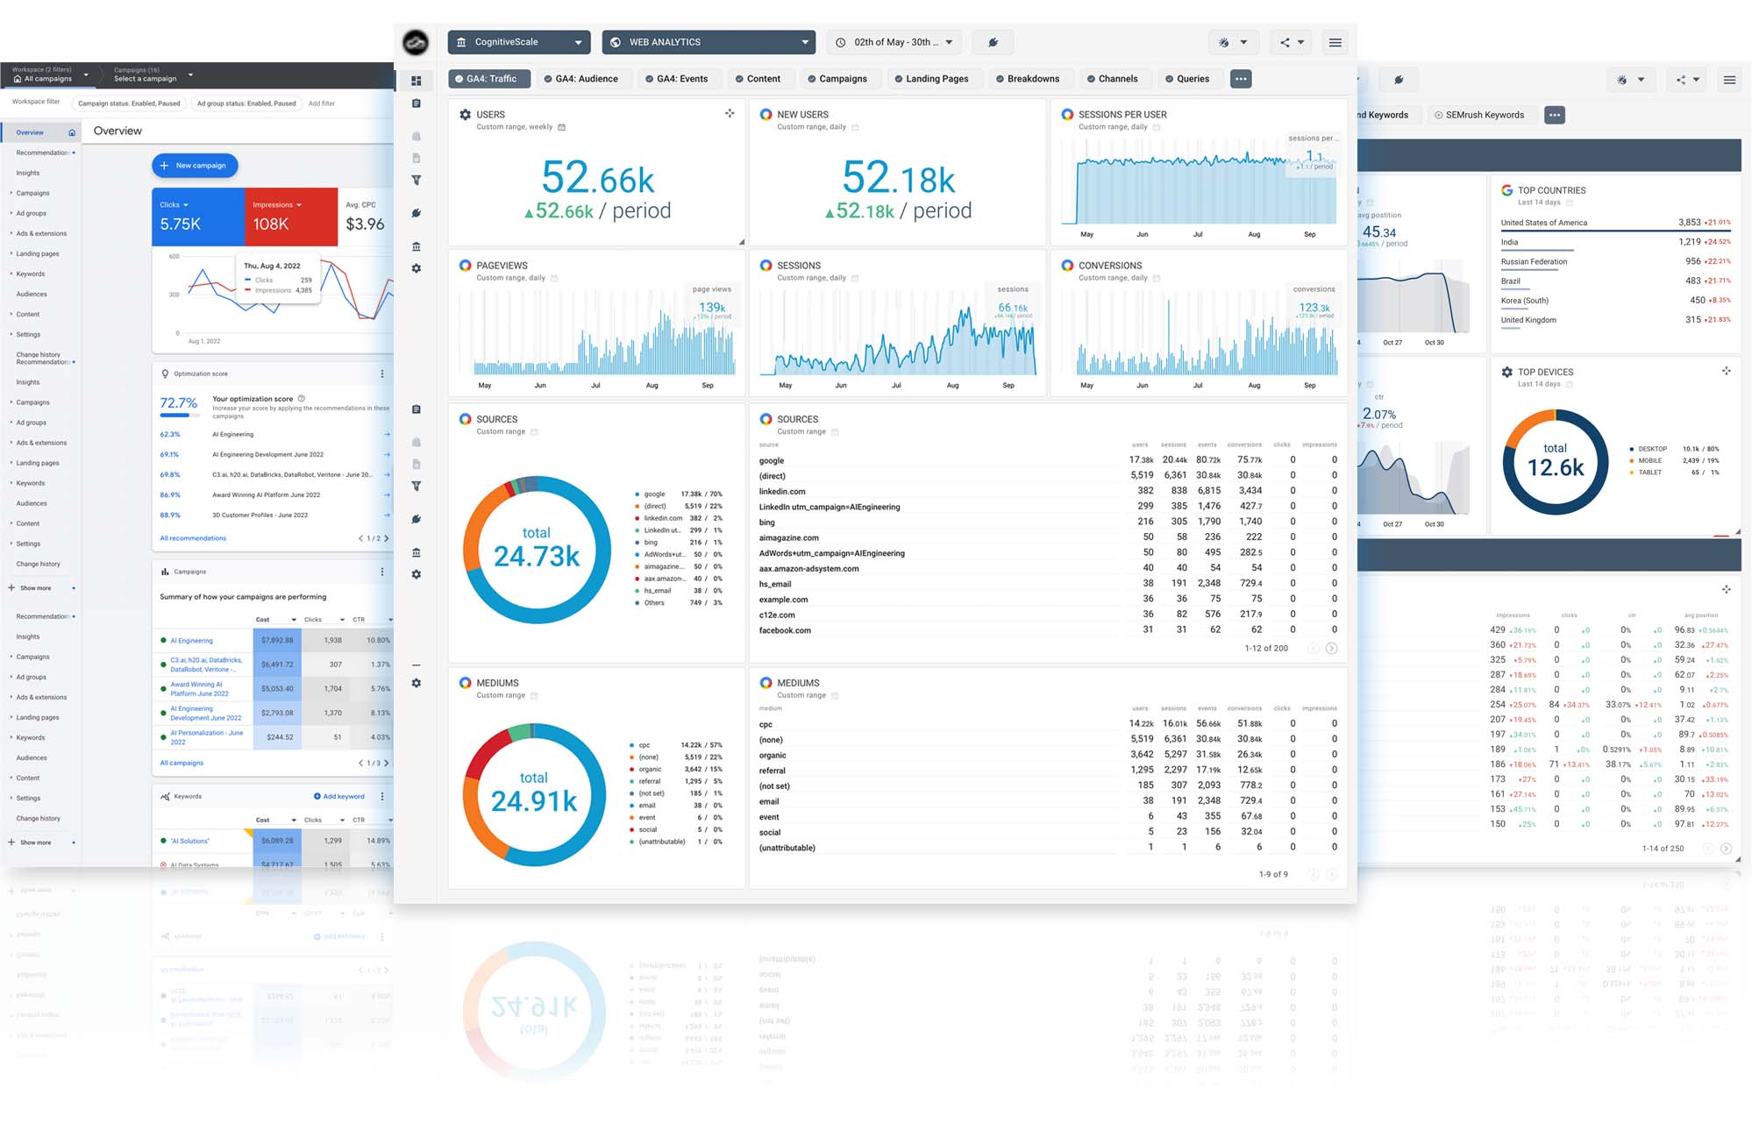
Task: Click the TOP DEVICES donut chart total 12.6k
Action: pos(1556,461)
